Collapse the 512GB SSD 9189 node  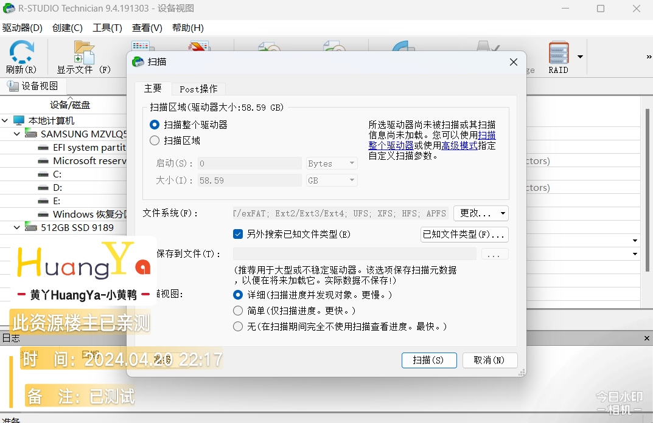pyautogui.click(x=16, y=227)
